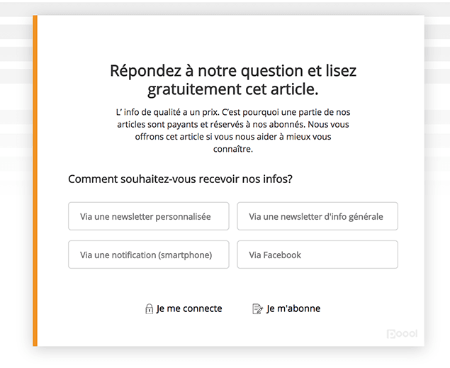Click the heading line Répondez à notre question
The image size is (450, 368).
pyautogui.click(x=233, y=71)
